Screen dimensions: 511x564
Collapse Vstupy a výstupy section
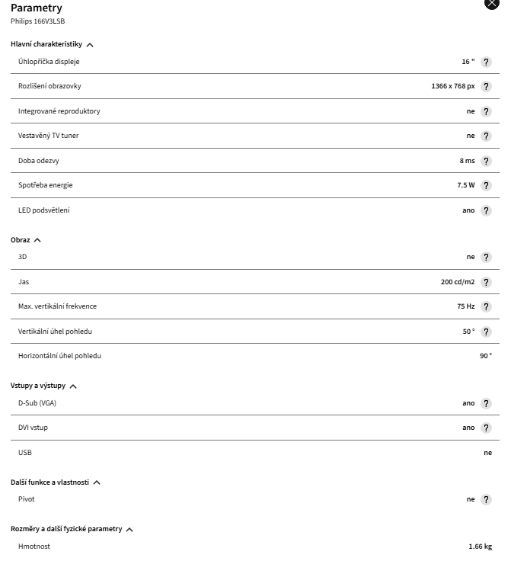click(x=73, y=386)
